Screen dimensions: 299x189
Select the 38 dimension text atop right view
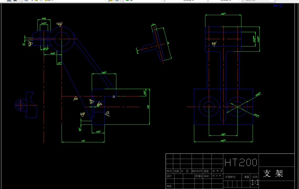(x=223, y=14)
